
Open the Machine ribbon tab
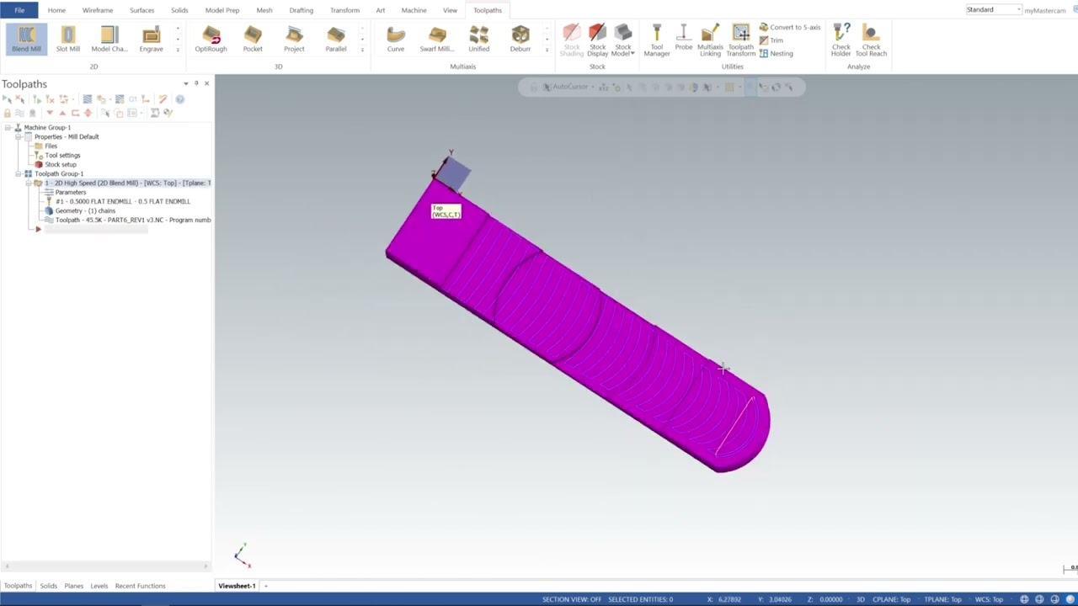click(x=414, y=10)
